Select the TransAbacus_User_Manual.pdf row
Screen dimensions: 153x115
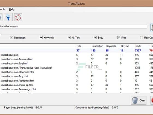point(76,68)
